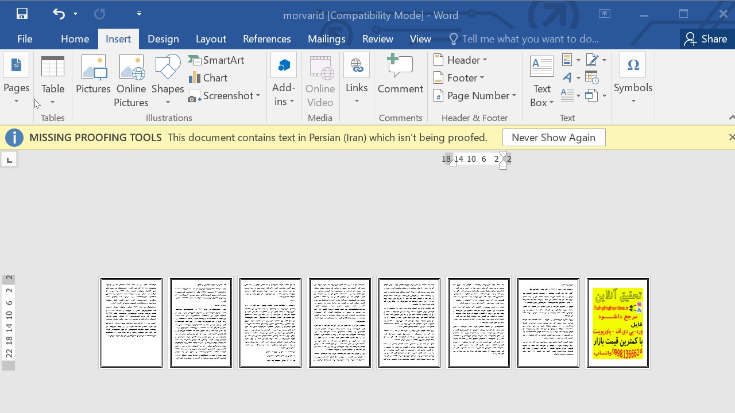The image size is (735, 413).
Task: Open the Table insert menu
Action: pyautogui.click(x=52, y=80)
